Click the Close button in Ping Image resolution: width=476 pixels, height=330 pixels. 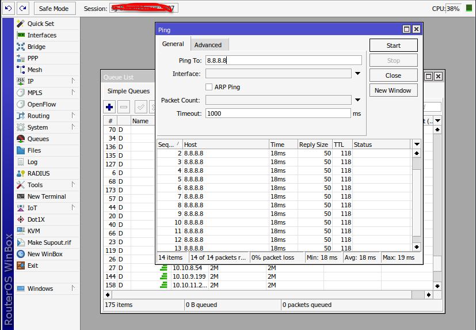394,75
